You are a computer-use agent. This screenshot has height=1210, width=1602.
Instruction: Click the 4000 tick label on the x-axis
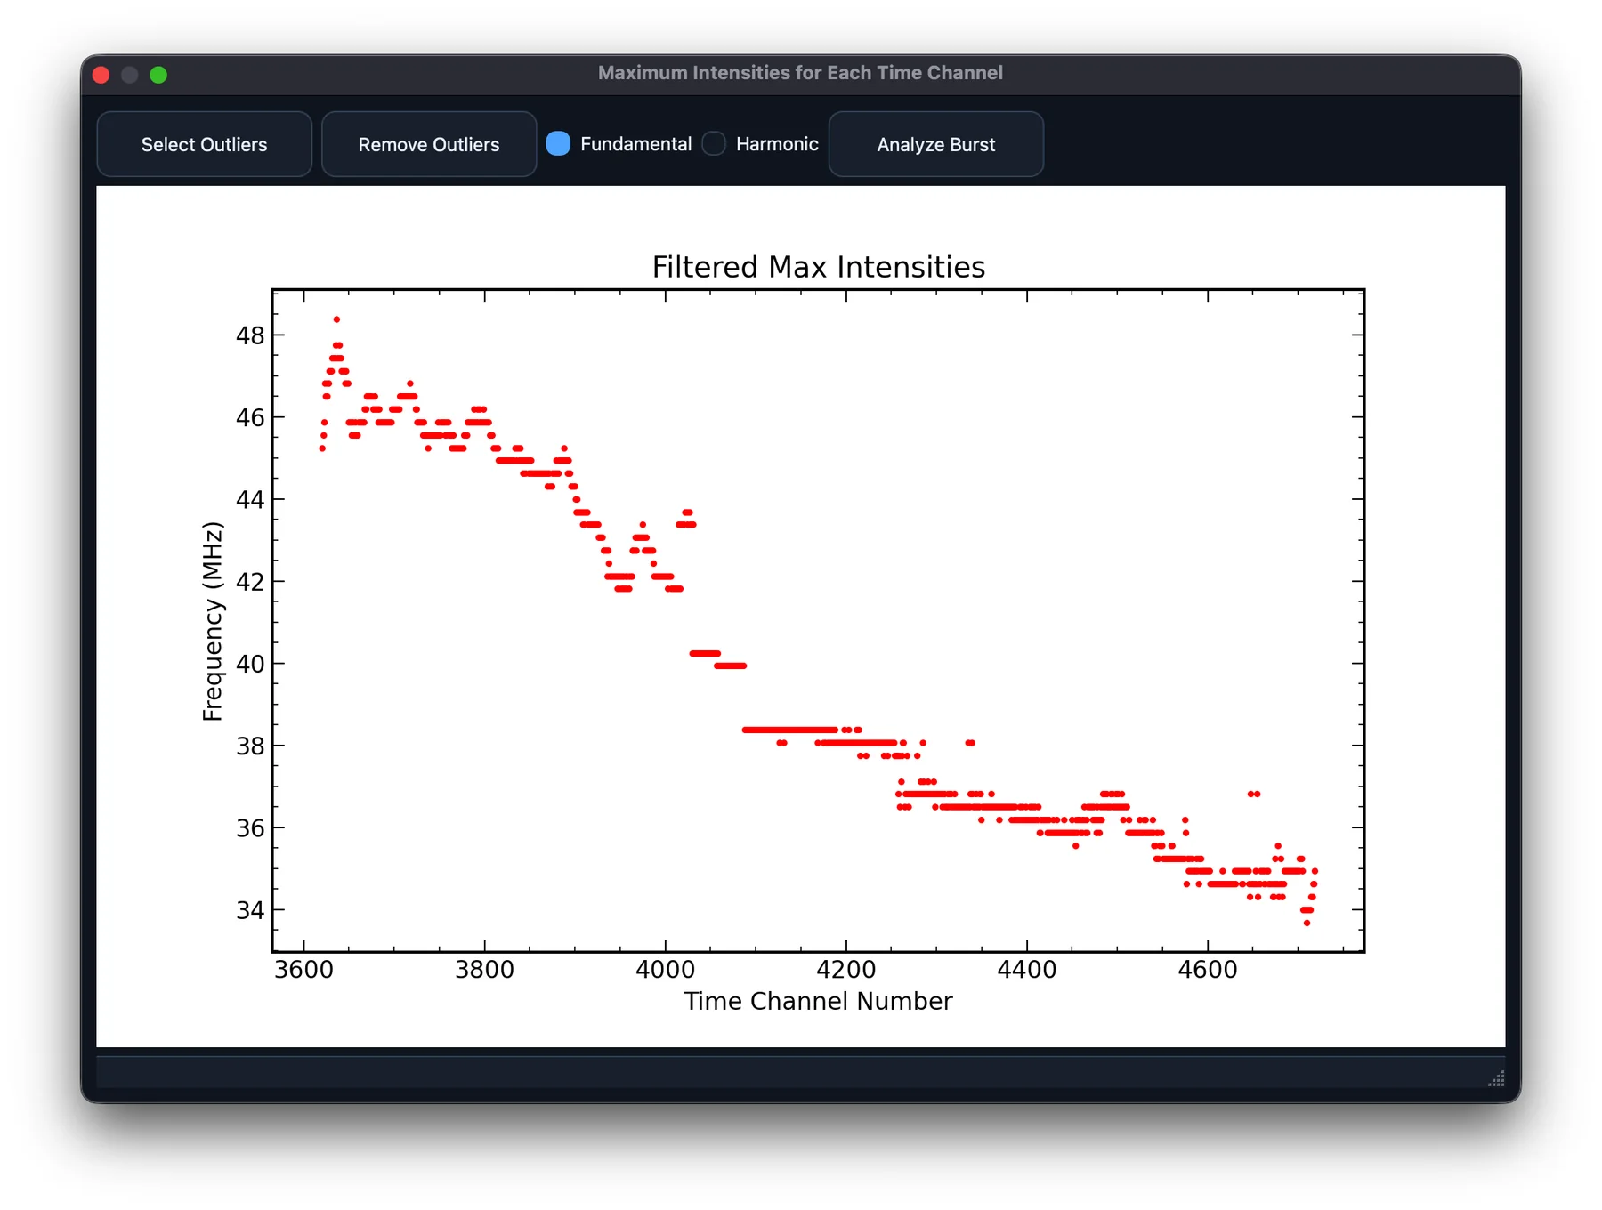coord(665,969)
